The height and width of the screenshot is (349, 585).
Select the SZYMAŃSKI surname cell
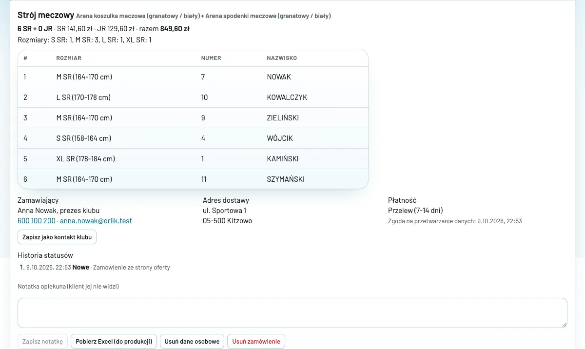(286, 179)
